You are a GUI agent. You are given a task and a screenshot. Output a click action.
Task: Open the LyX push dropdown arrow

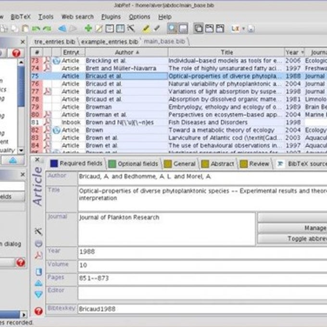(x=243, y=28)
